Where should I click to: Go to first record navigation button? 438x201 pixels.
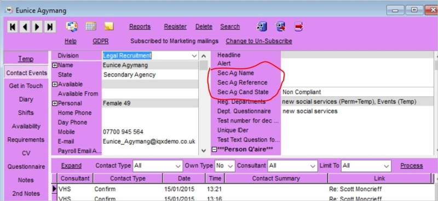point(13,27)
